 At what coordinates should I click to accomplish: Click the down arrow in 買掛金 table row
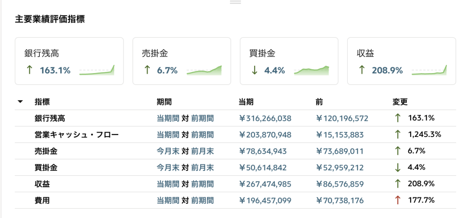coord(397,167)
